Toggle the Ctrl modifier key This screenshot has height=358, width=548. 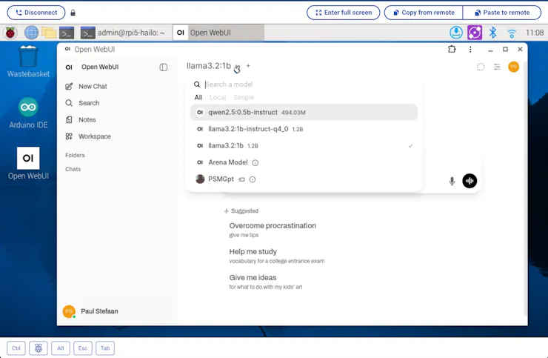click(x=16, y=348)
